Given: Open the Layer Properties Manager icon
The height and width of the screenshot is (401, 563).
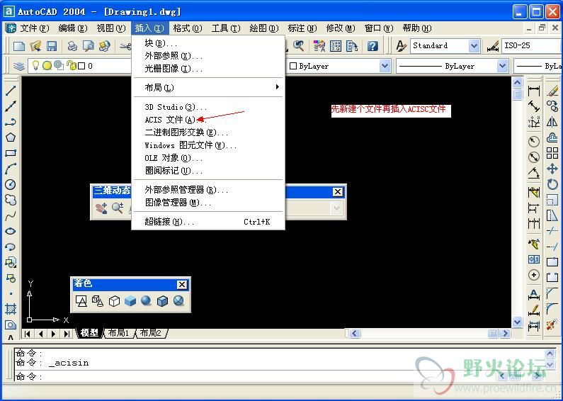Looking at the screenshot, I should point(18,66).
